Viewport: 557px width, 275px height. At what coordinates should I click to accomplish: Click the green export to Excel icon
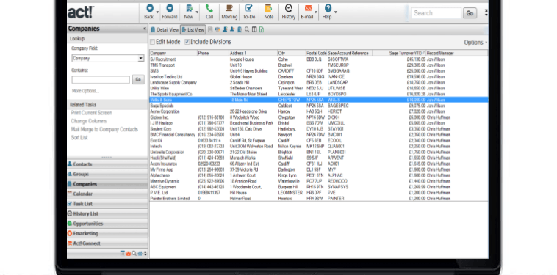(x=262, y=30)
